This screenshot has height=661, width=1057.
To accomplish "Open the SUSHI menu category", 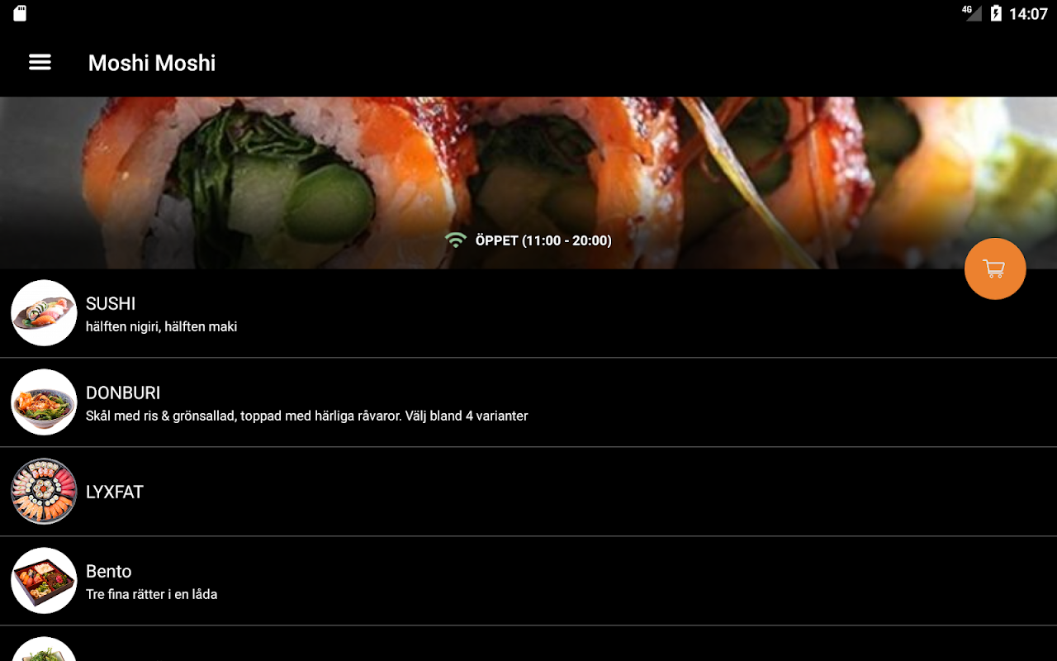I will click(528, 313).
